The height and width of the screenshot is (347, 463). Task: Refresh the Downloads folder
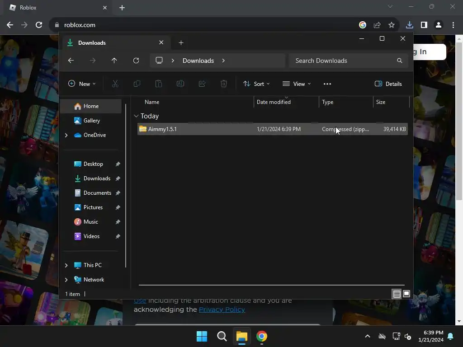click(x=136, y=61)
